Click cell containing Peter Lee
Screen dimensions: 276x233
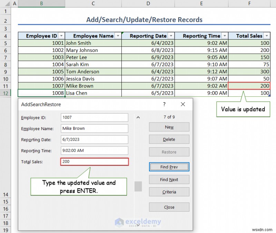pos(93,57)
